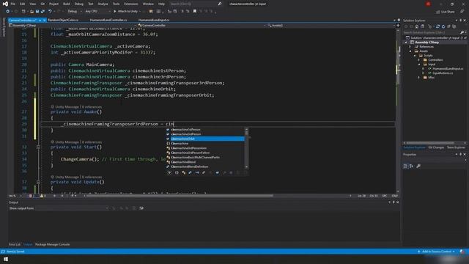Click the search magnifier icon in title bar

click(220, 4)
